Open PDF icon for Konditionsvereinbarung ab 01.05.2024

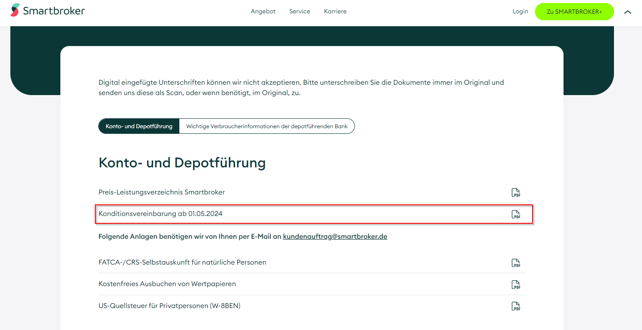516,214
